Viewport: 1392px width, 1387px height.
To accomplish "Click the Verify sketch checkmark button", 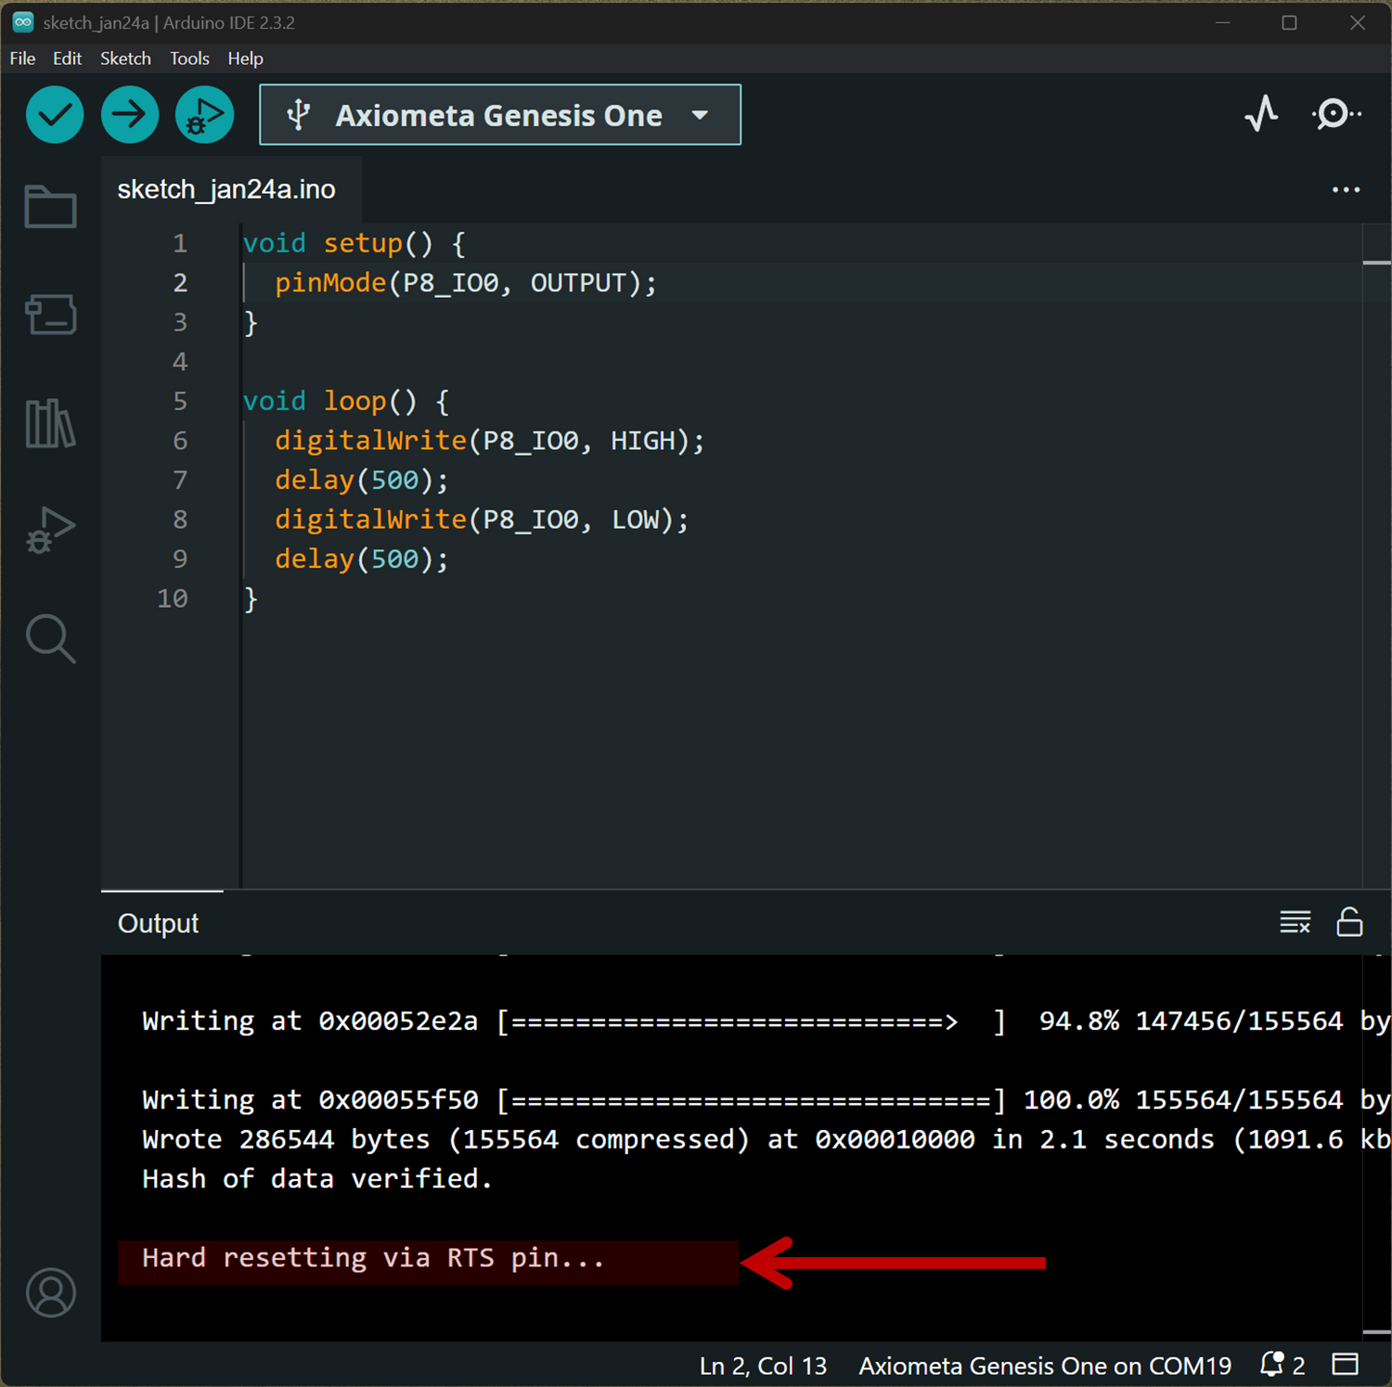I will 55,115.
